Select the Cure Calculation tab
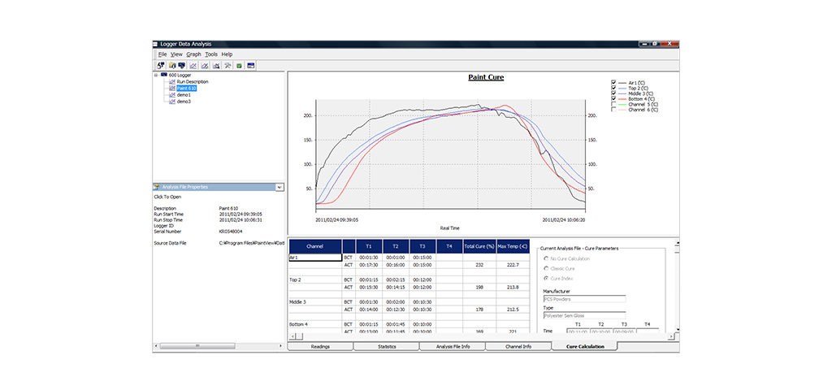Viewport: 832px width, 390px height. 585,346
